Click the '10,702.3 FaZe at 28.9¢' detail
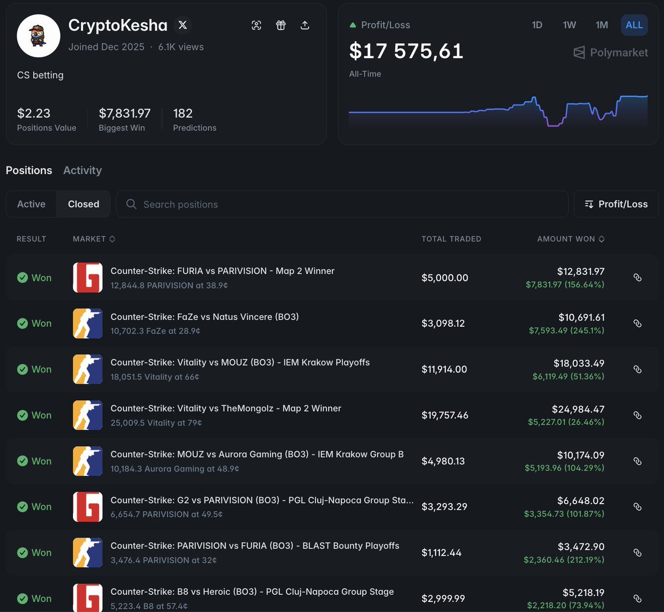Viewport: 664px width, 612px height. [x=155, y=331]
